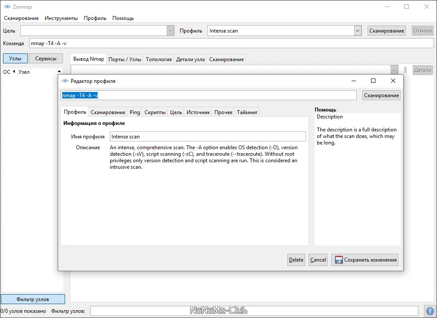Click Сохранить изменения button
Viewport: 437px width, 318px height.
pyautogui.click(x=365, y=260)
